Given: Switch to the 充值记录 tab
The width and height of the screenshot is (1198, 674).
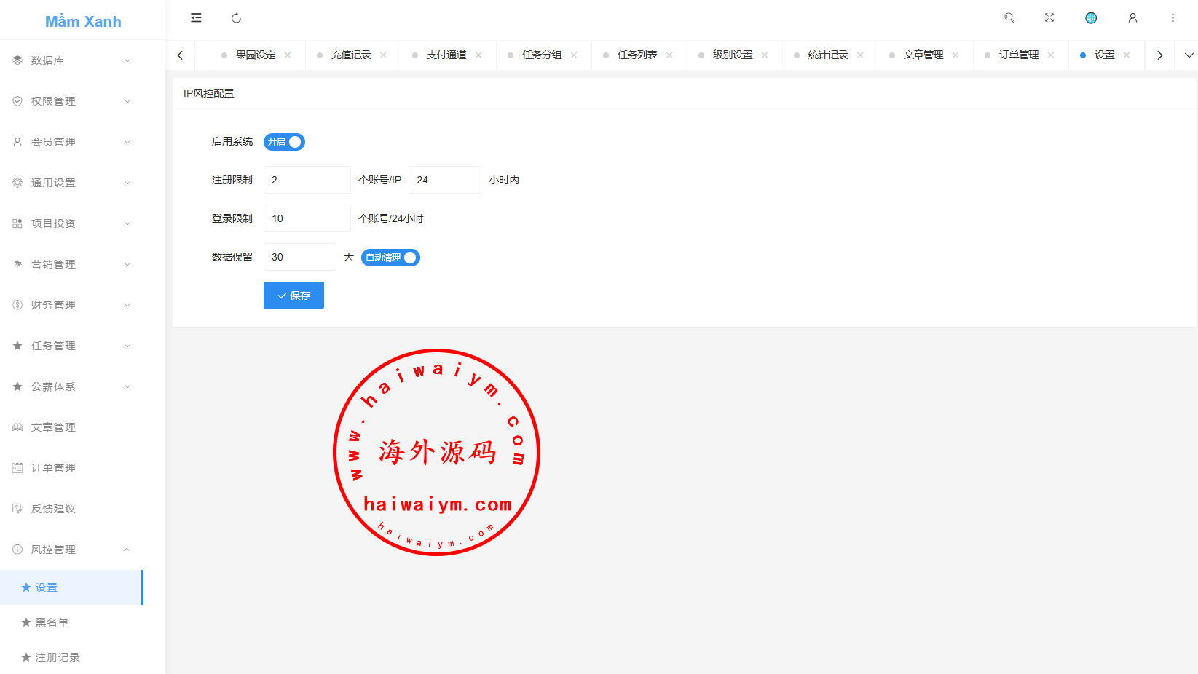Looking at the screenshot, I should (351, 55).
